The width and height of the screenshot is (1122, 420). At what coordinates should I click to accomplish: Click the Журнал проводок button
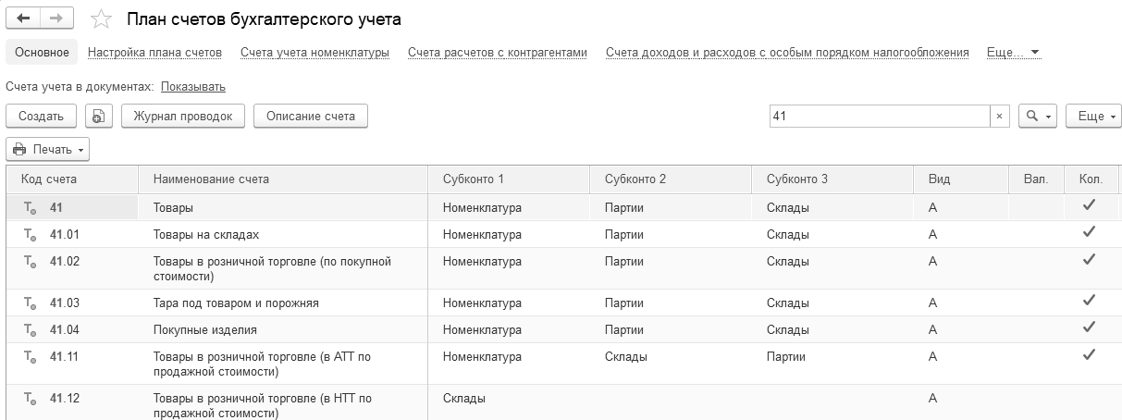(182, 116)
